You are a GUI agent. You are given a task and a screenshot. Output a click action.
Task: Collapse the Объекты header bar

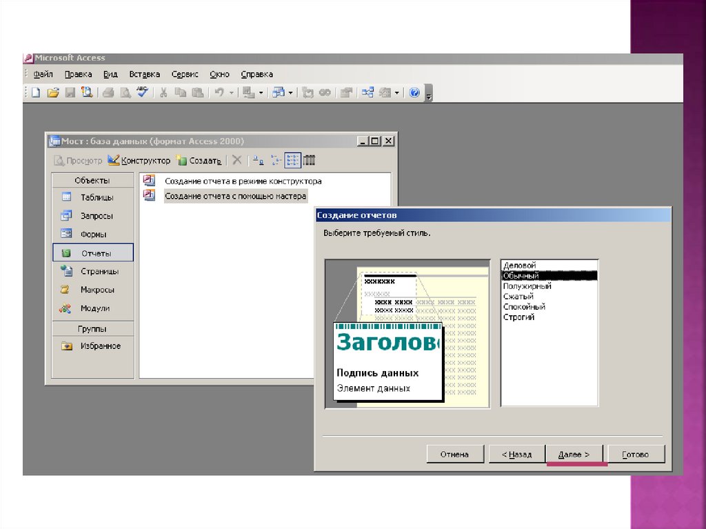pos(93,180)
